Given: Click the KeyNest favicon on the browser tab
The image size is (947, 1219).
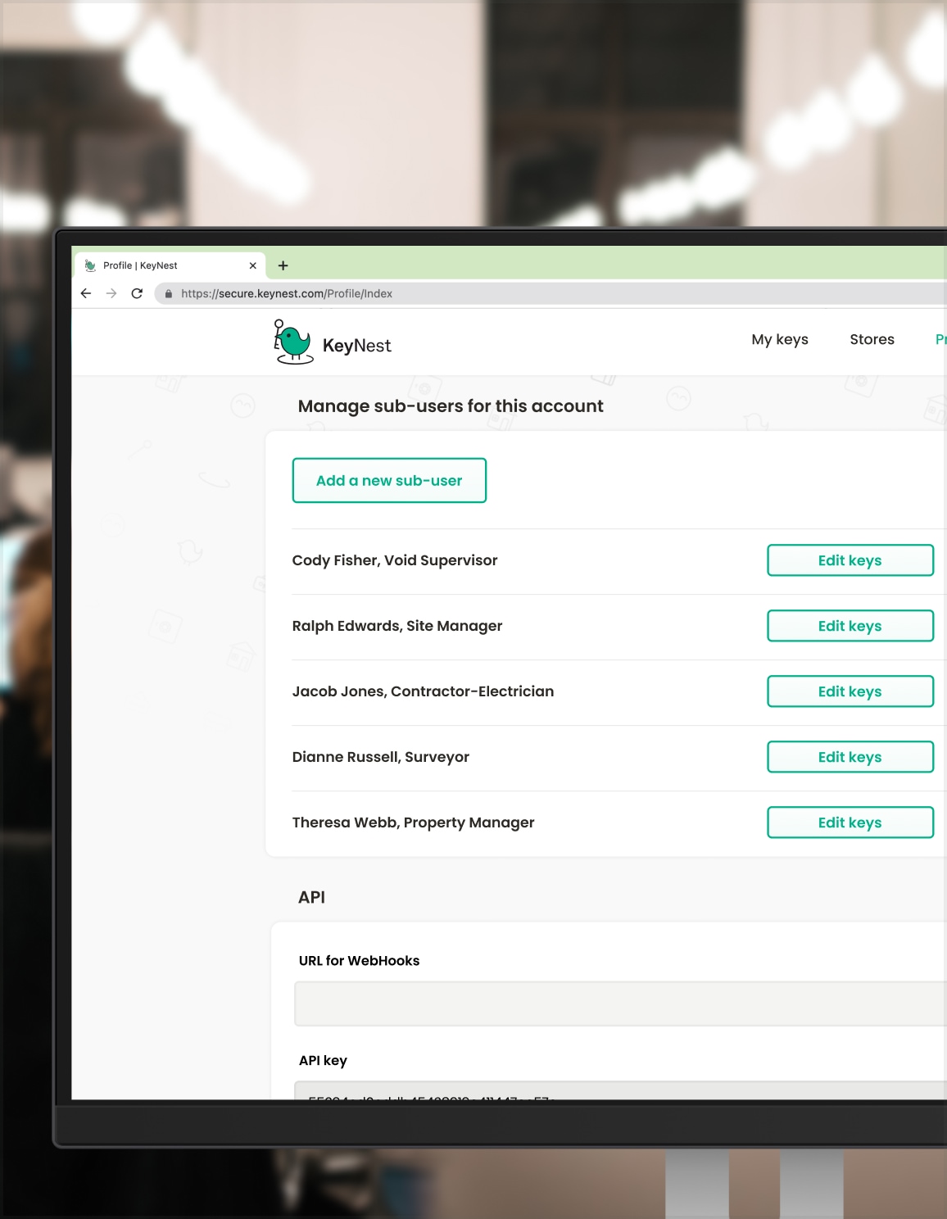Looking at the screenshot, I should [x=91, y=265].
